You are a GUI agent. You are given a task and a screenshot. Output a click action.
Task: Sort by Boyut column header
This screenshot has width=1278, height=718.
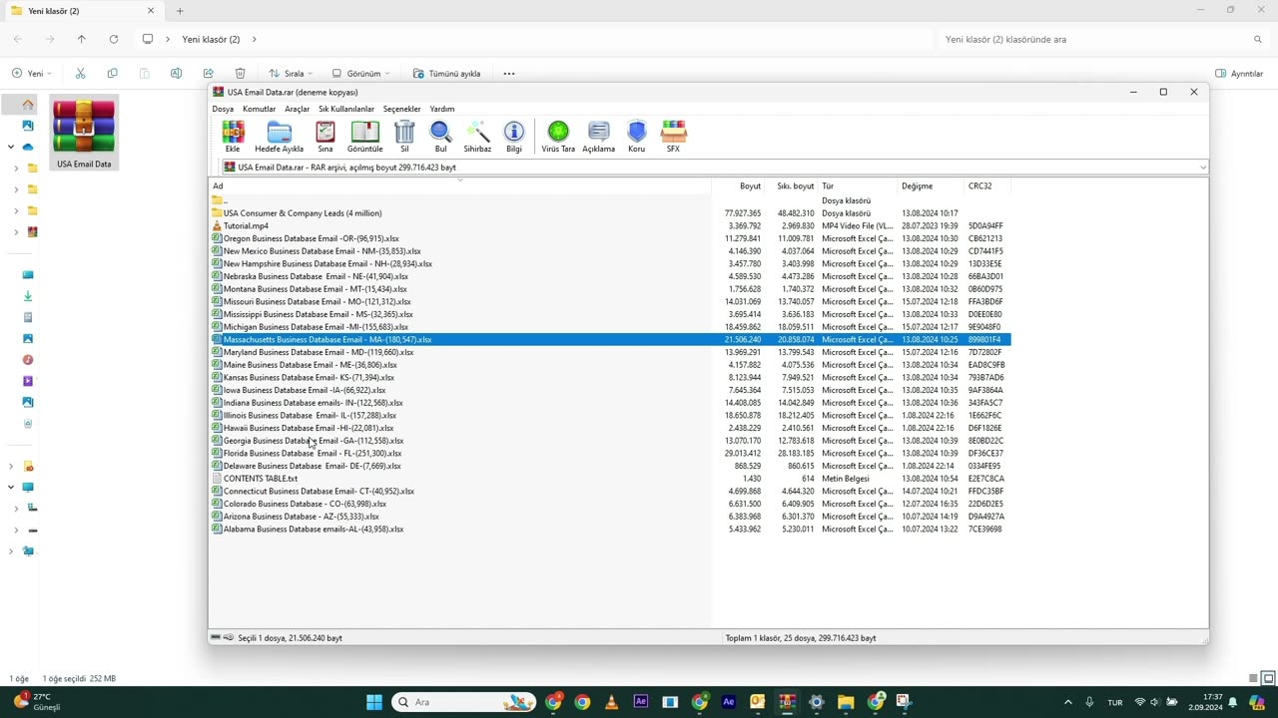[x=738, y=185]
